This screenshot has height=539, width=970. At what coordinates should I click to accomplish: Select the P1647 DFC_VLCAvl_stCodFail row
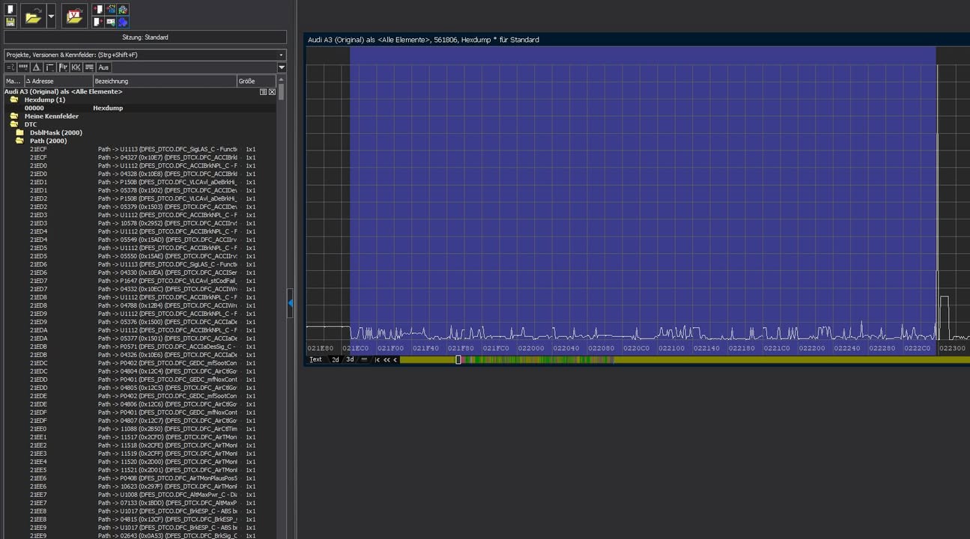(x=140, y=281)
